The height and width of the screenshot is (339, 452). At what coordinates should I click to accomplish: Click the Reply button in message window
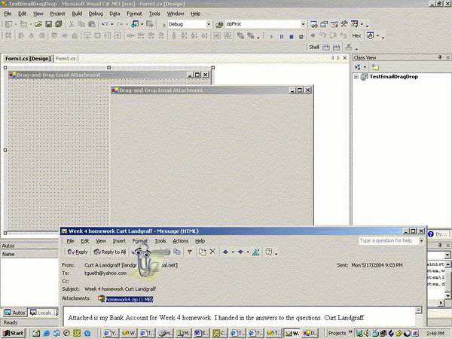click(x=78, y=252)
